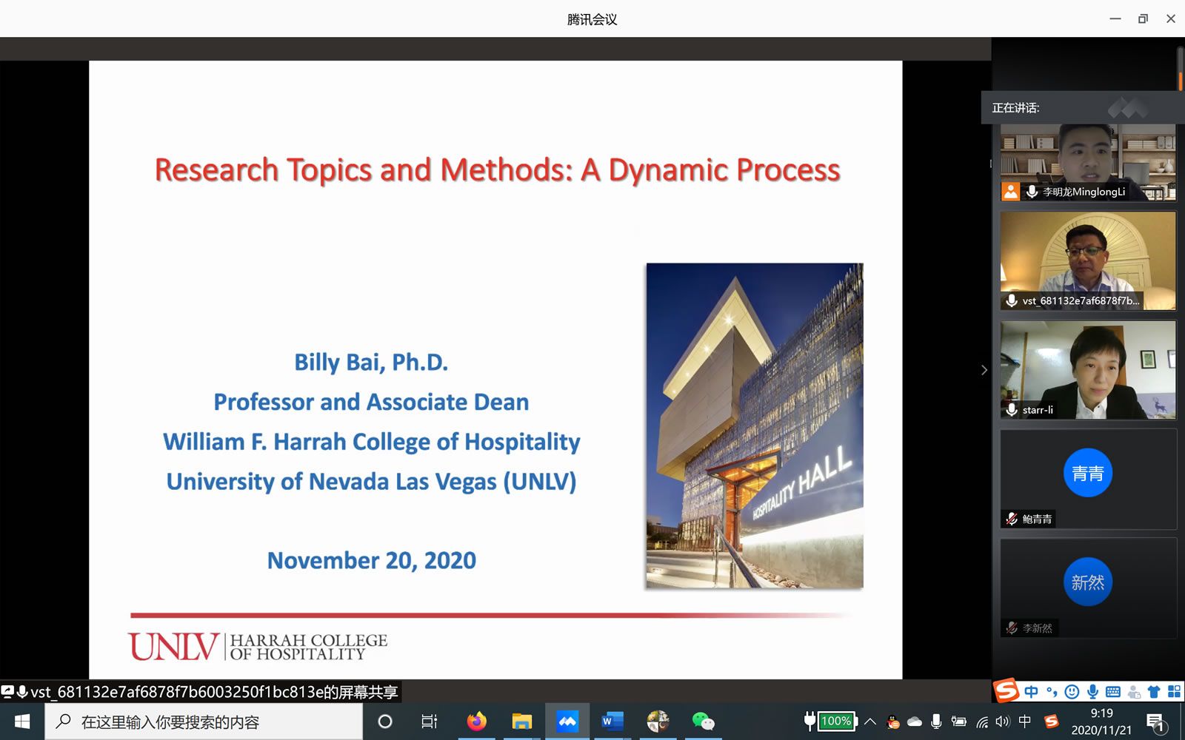Screen dimensions: 1185x740
Task: Click Professor and Associate Dean text
Action: 371,402
